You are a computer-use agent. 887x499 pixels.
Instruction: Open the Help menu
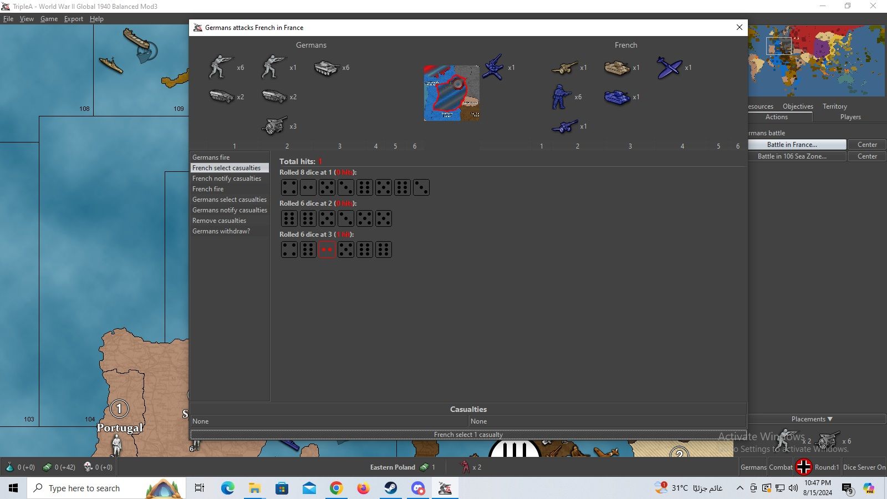(x=96, y=19)
